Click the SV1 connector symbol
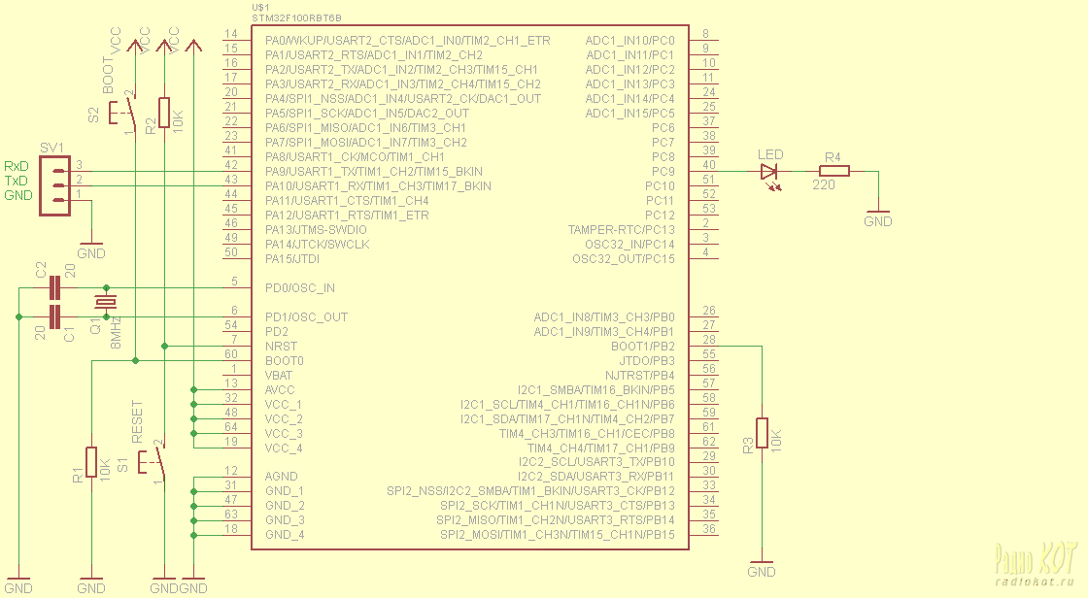This screenshot has width=1088, height=598. point(56,182)
